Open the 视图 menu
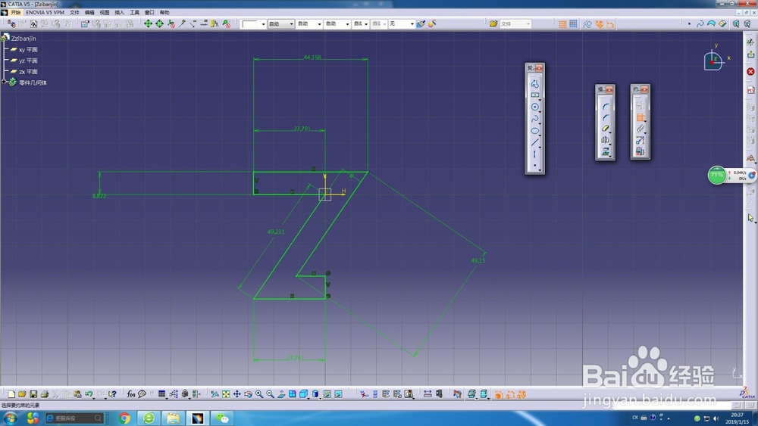This screenshot has height=426, width=758. click(x=105, y=12)
